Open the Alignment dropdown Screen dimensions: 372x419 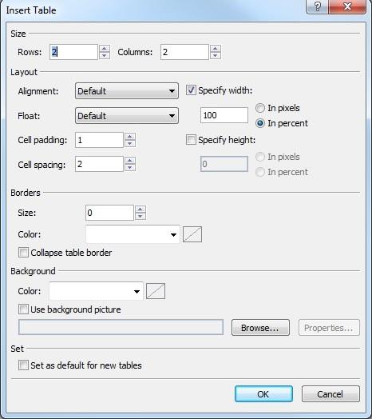coord(127,91)
